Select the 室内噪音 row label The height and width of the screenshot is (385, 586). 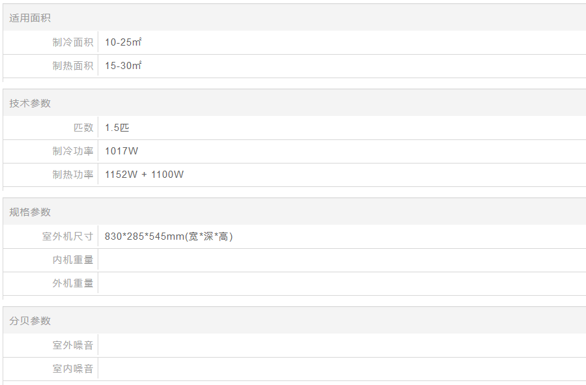pos(73,369)
